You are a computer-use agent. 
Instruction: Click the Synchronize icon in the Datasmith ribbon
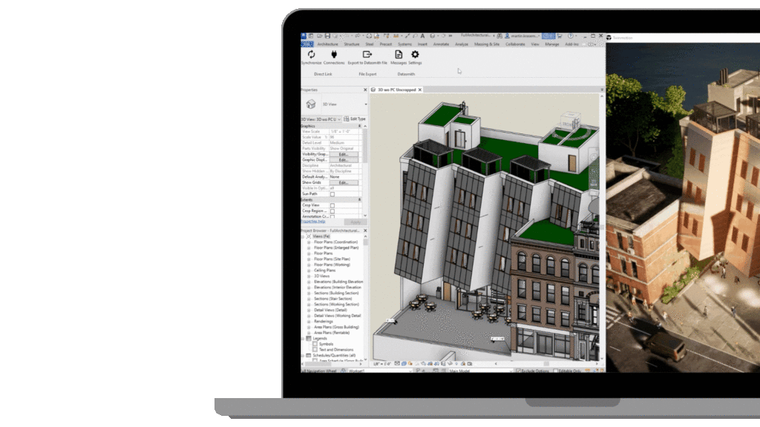(311, 55)
